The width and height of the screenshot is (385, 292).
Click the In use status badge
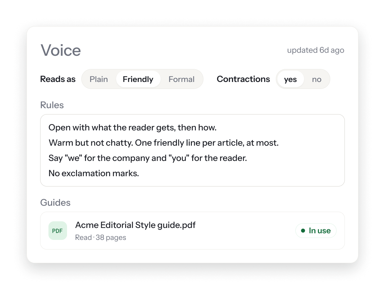point(316,231)
